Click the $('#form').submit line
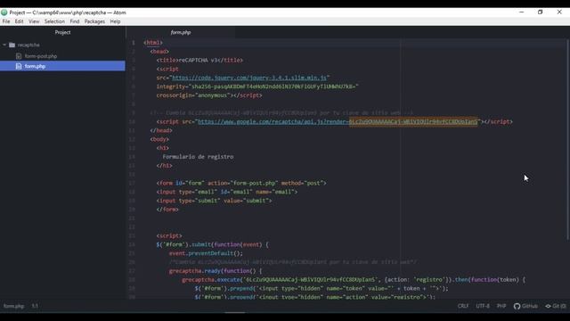 coord(212,244)
